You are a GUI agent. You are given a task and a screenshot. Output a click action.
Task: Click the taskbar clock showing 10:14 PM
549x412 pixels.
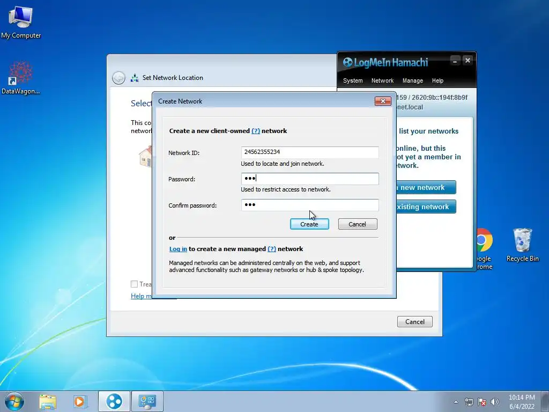tap(522, 402)
